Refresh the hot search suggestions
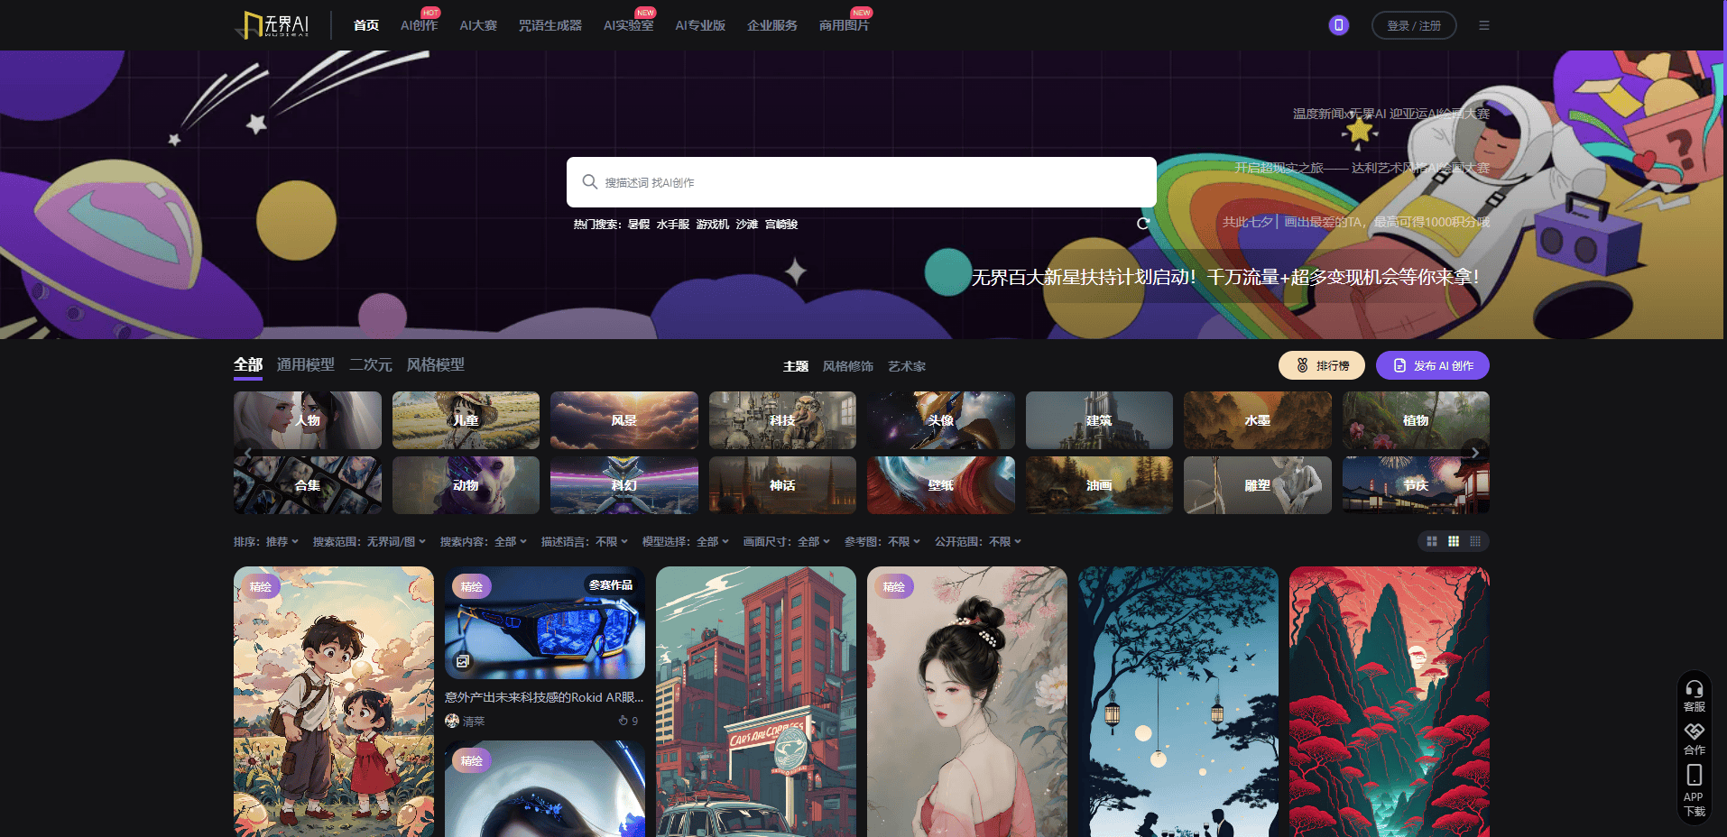1727x837 pixels. pos(1143,224)
